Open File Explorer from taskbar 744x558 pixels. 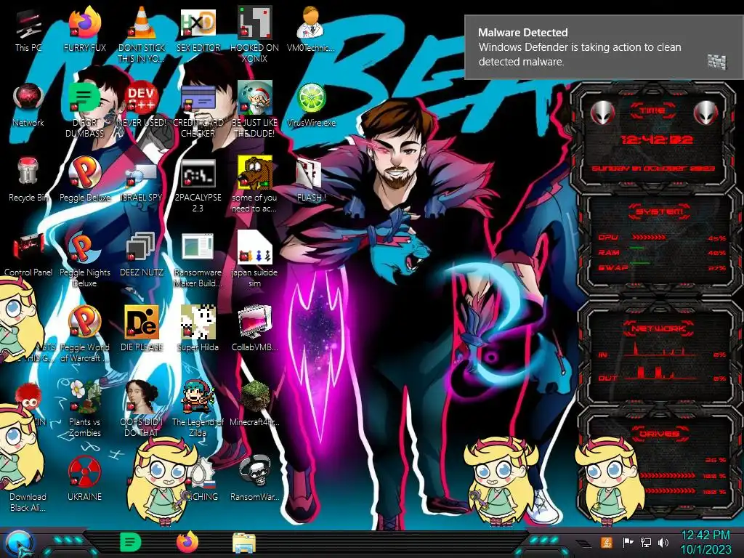(x=244, y=543)
